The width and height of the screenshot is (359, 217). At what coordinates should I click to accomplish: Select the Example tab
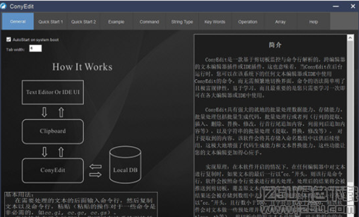point(116,22)
